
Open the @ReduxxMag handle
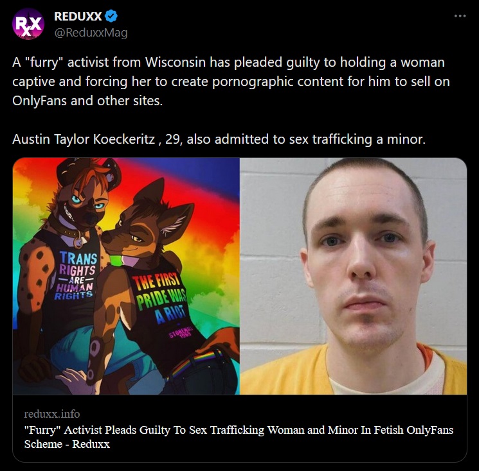pos(91,33)
